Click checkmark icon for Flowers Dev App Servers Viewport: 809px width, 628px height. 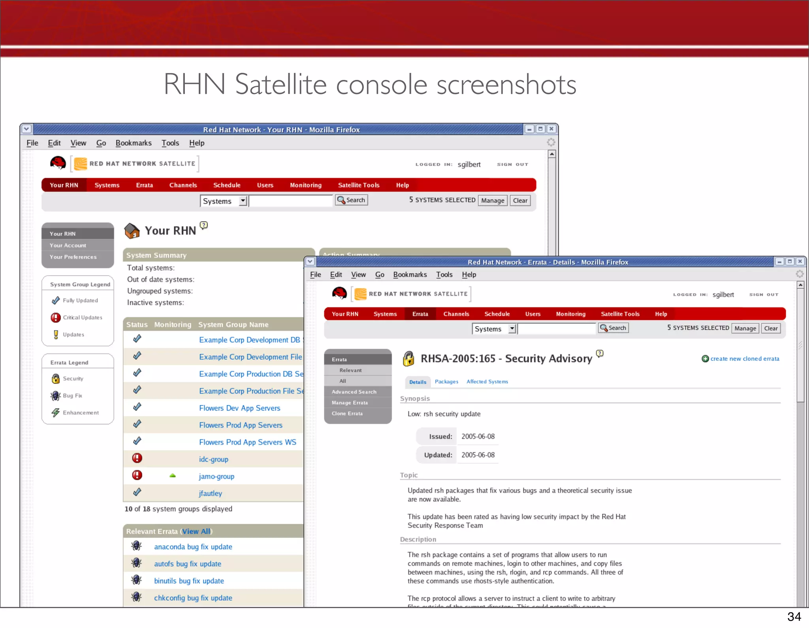pyautogui.click(x=137, y=407)
